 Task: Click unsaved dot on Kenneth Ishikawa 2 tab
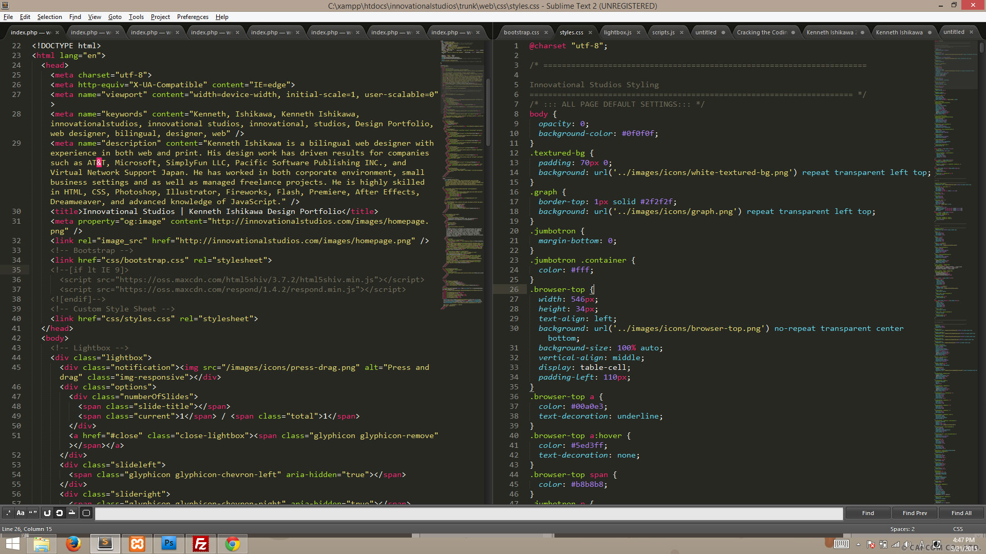tap(862, 32)
